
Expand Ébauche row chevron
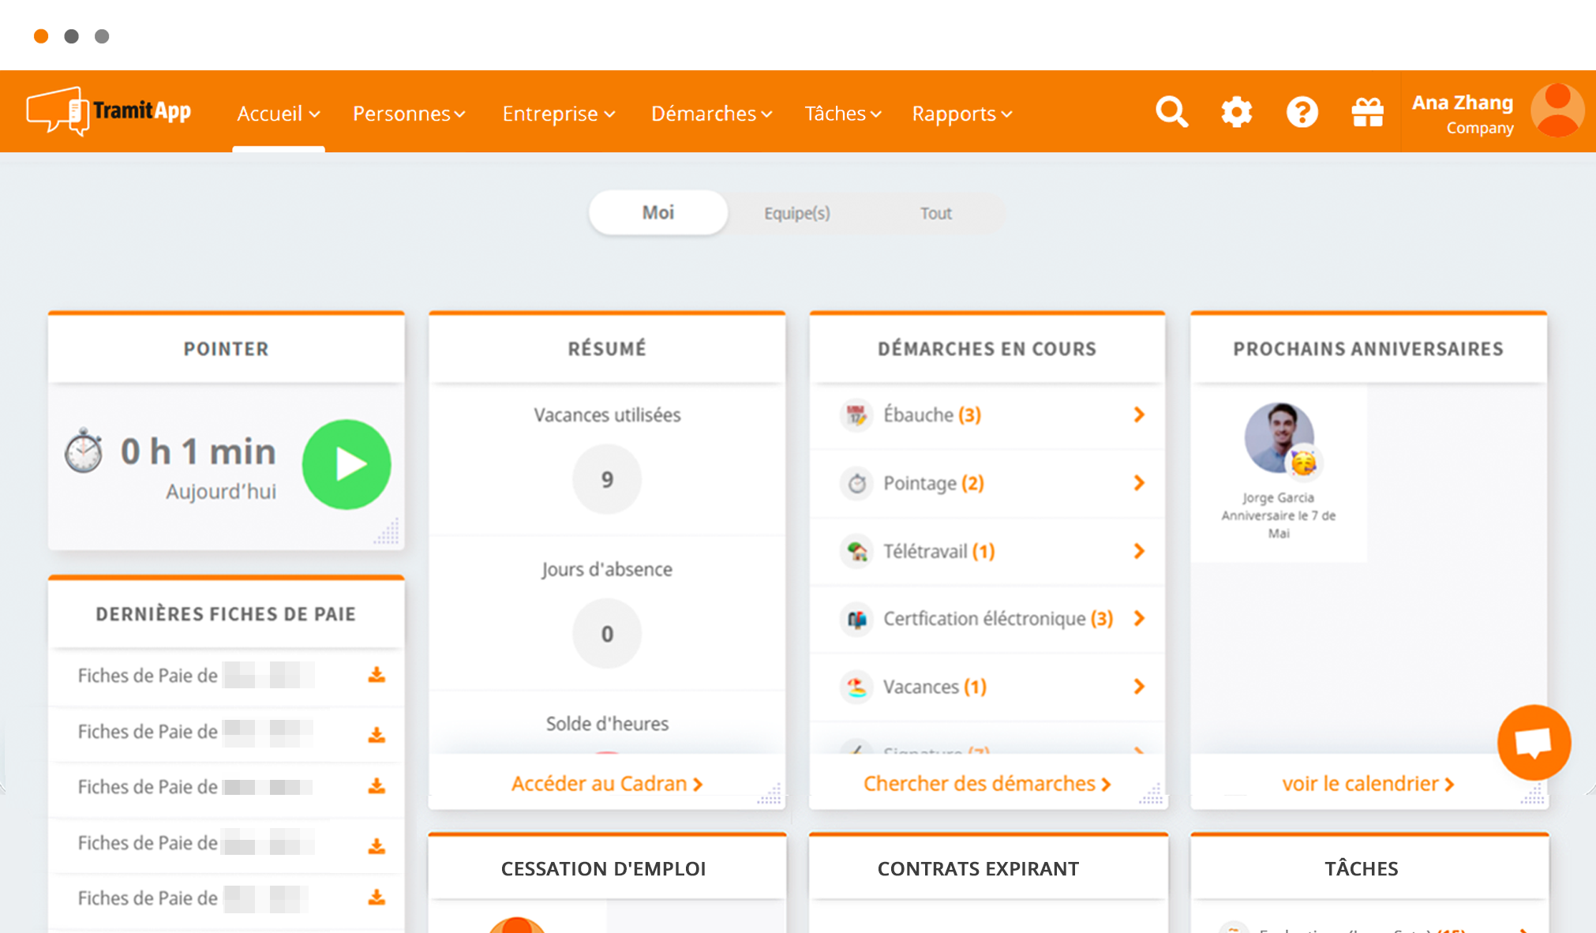pos(1138,415)
